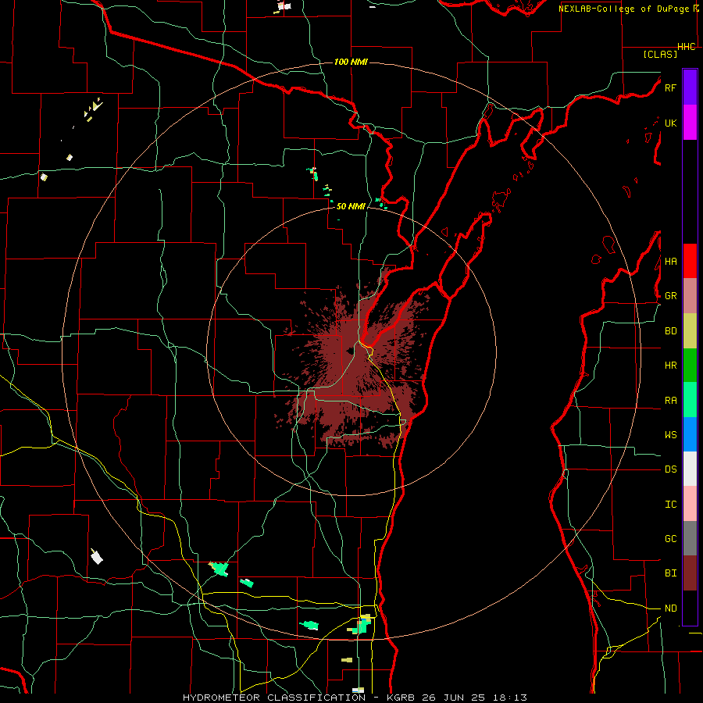Viewport: 703px width, 703px height.
Task: Click the DS legend label
Action: [x=670, y=469]
